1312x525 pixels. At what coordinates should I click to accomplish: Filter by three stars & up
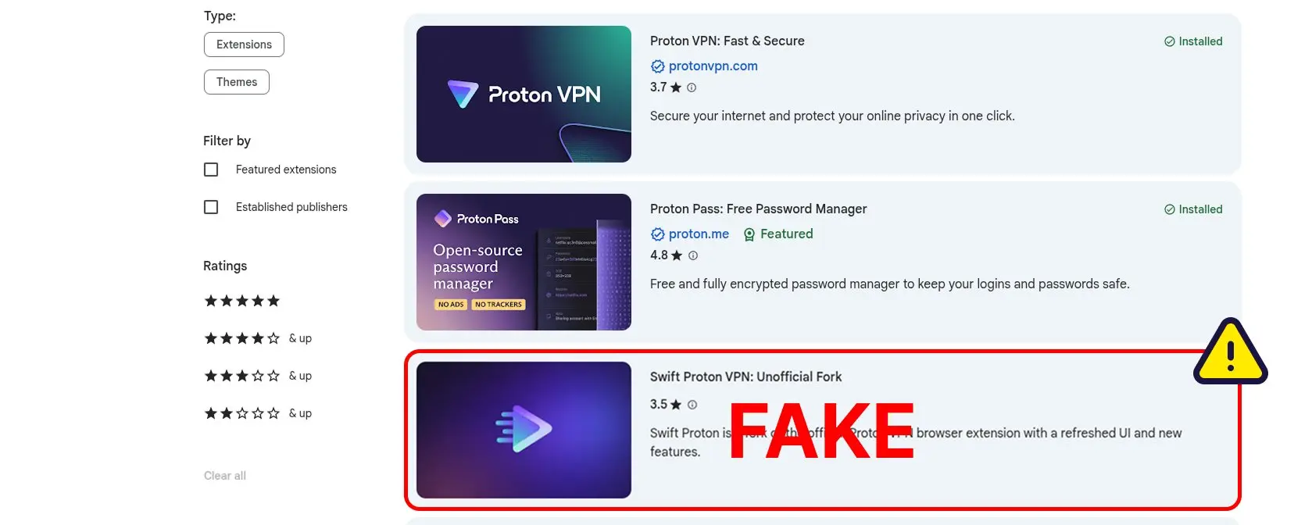pyautogui.click(x=258, y=376)
